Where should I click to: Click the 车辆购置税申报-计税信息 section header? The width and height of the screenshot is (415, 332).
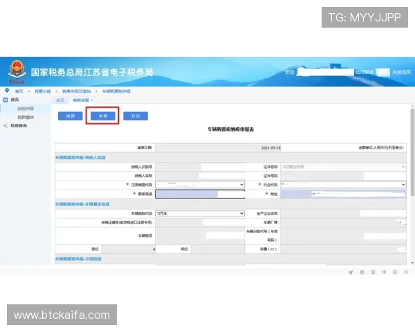coord(78,259)
